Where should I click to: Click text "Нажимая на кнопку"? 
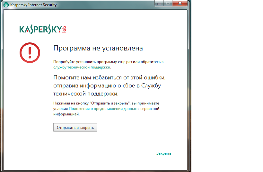[71, 103]
